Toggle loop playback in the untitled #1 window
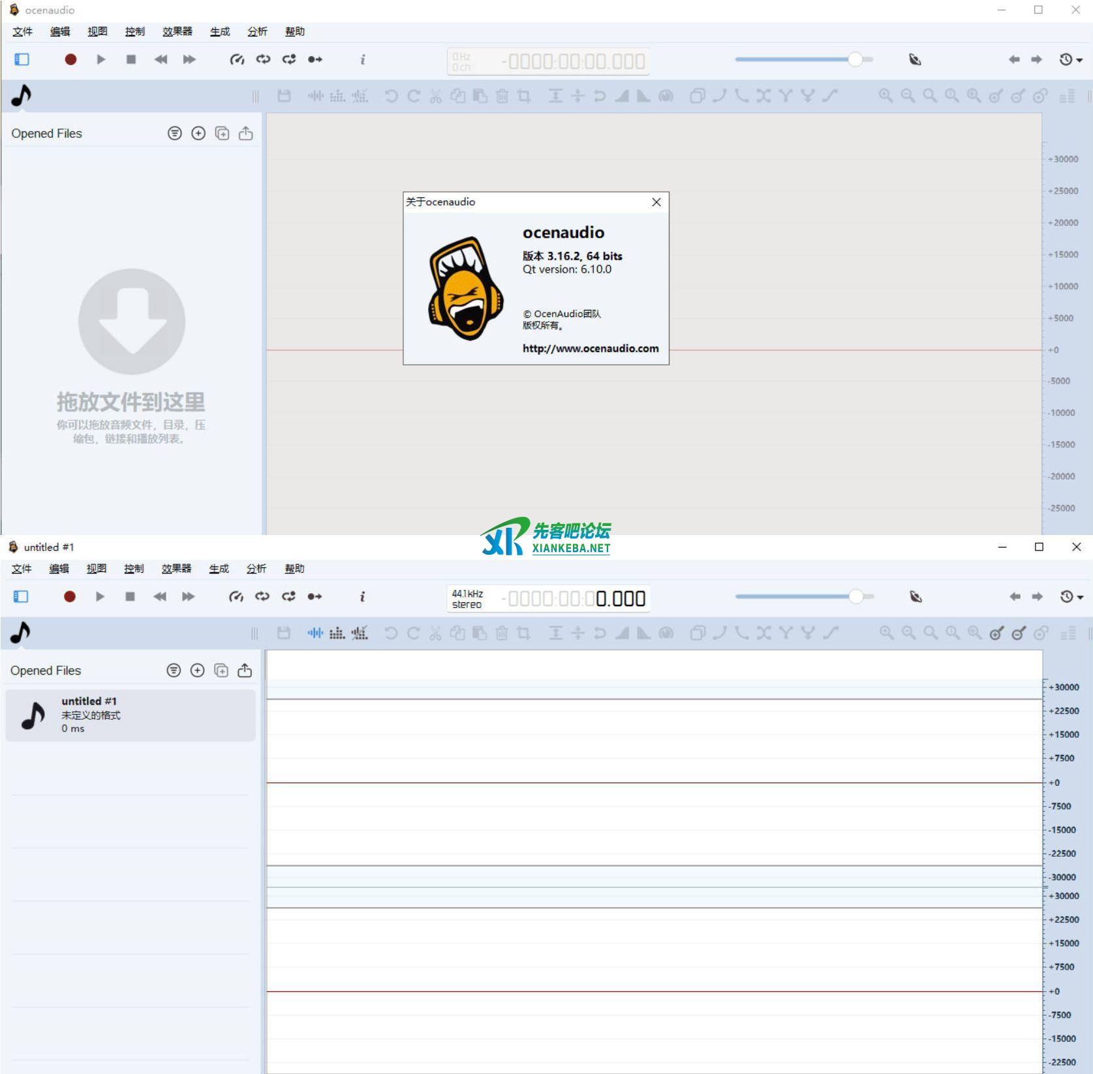 point(262,596)
